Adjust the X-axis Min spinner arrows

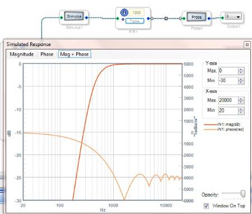tap(241, 111)
